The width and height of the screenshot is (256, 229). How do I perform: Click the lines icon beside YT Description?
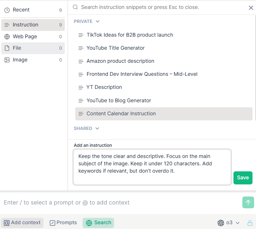(x=81, y=88)
